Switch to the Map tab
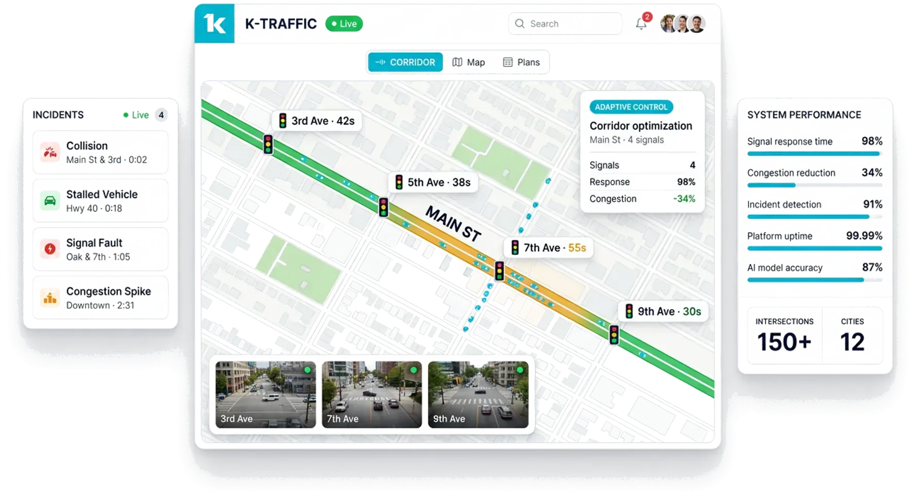Image resolution: width=913 pixels, height=498 pixels. pos(468,62)
